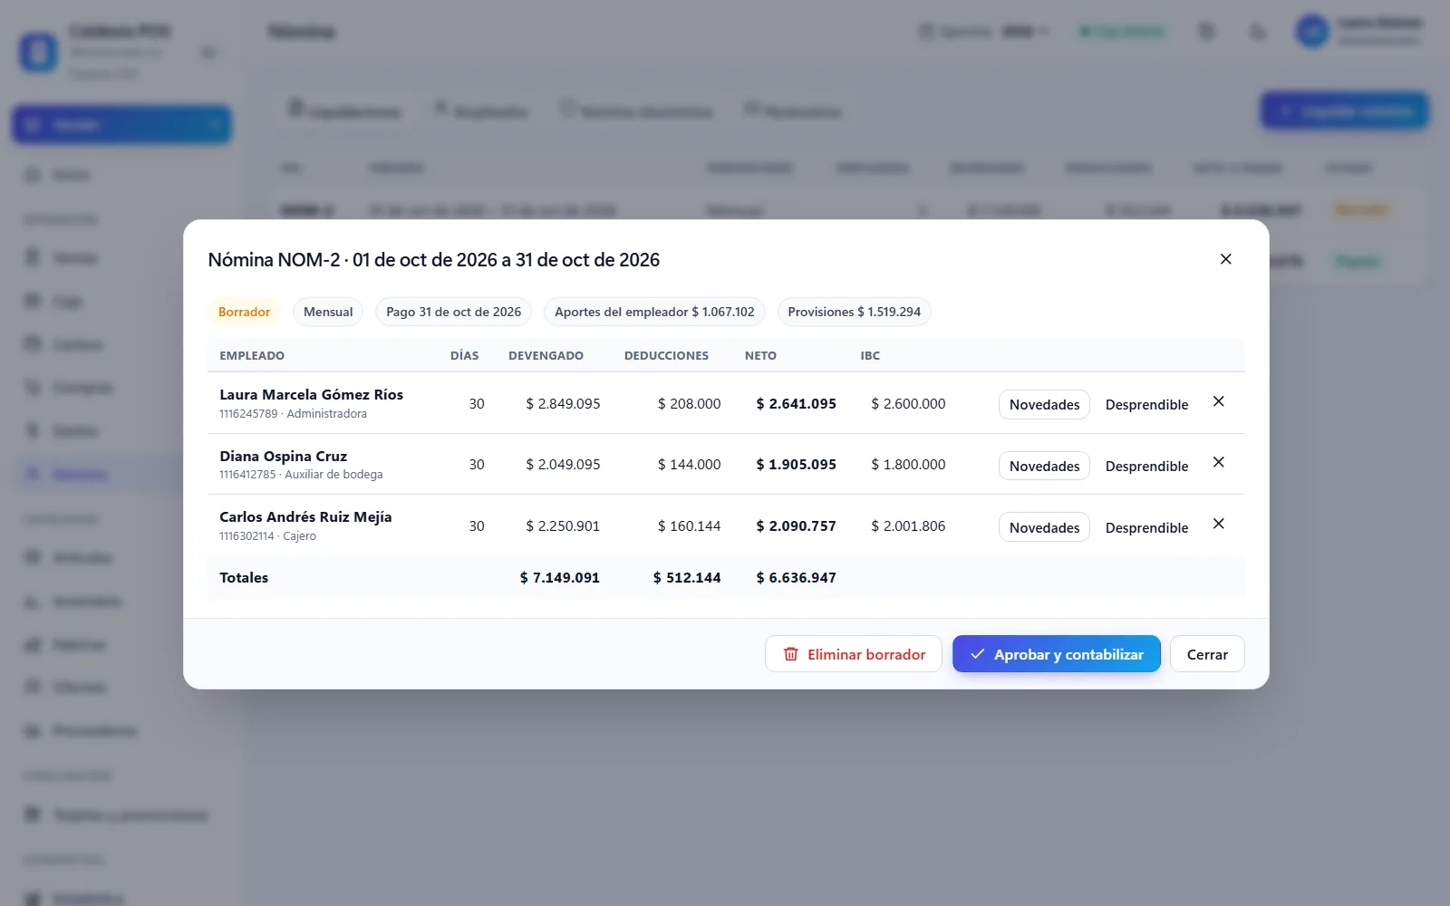Click total devengado $ 7.149.091
The width and height of the screenshot is (1450, 906).
click(x=559, y=577)
